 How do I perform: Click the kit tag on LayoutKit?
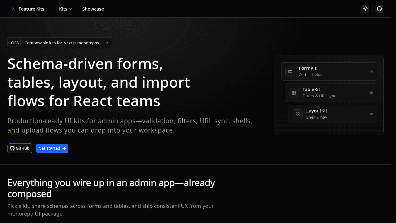(x=371, y=114)
